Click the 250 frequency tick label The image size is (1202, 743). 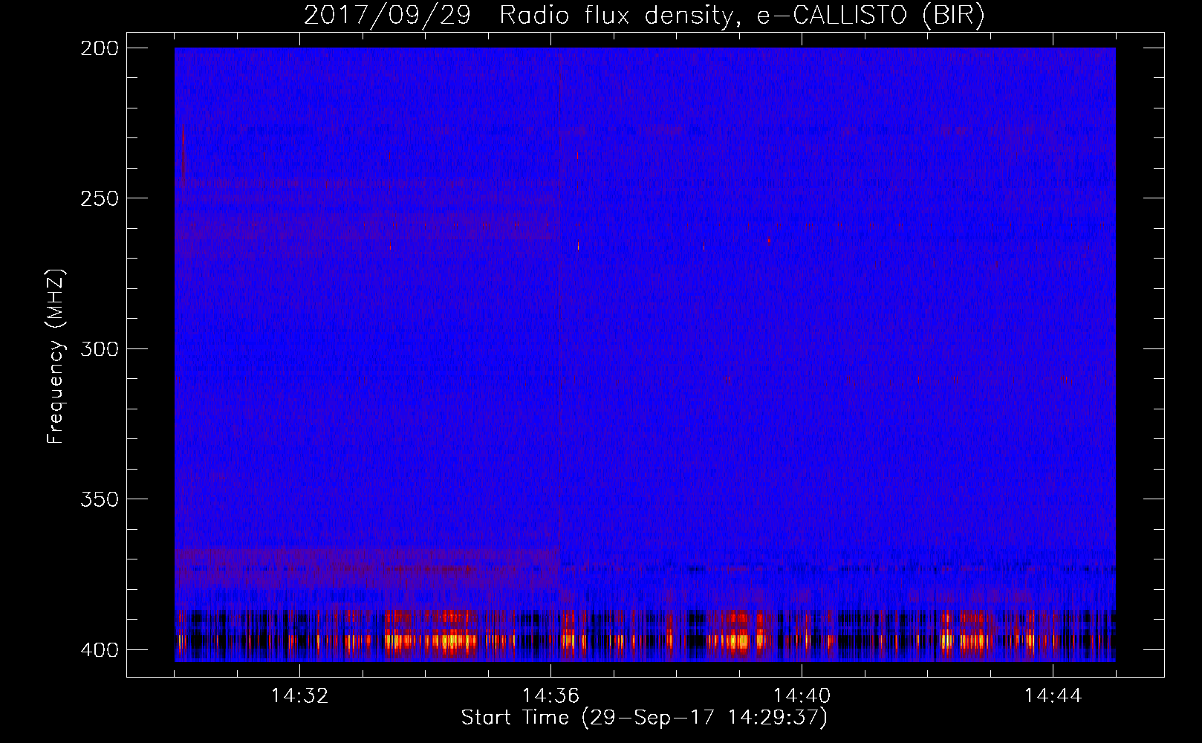99,198
